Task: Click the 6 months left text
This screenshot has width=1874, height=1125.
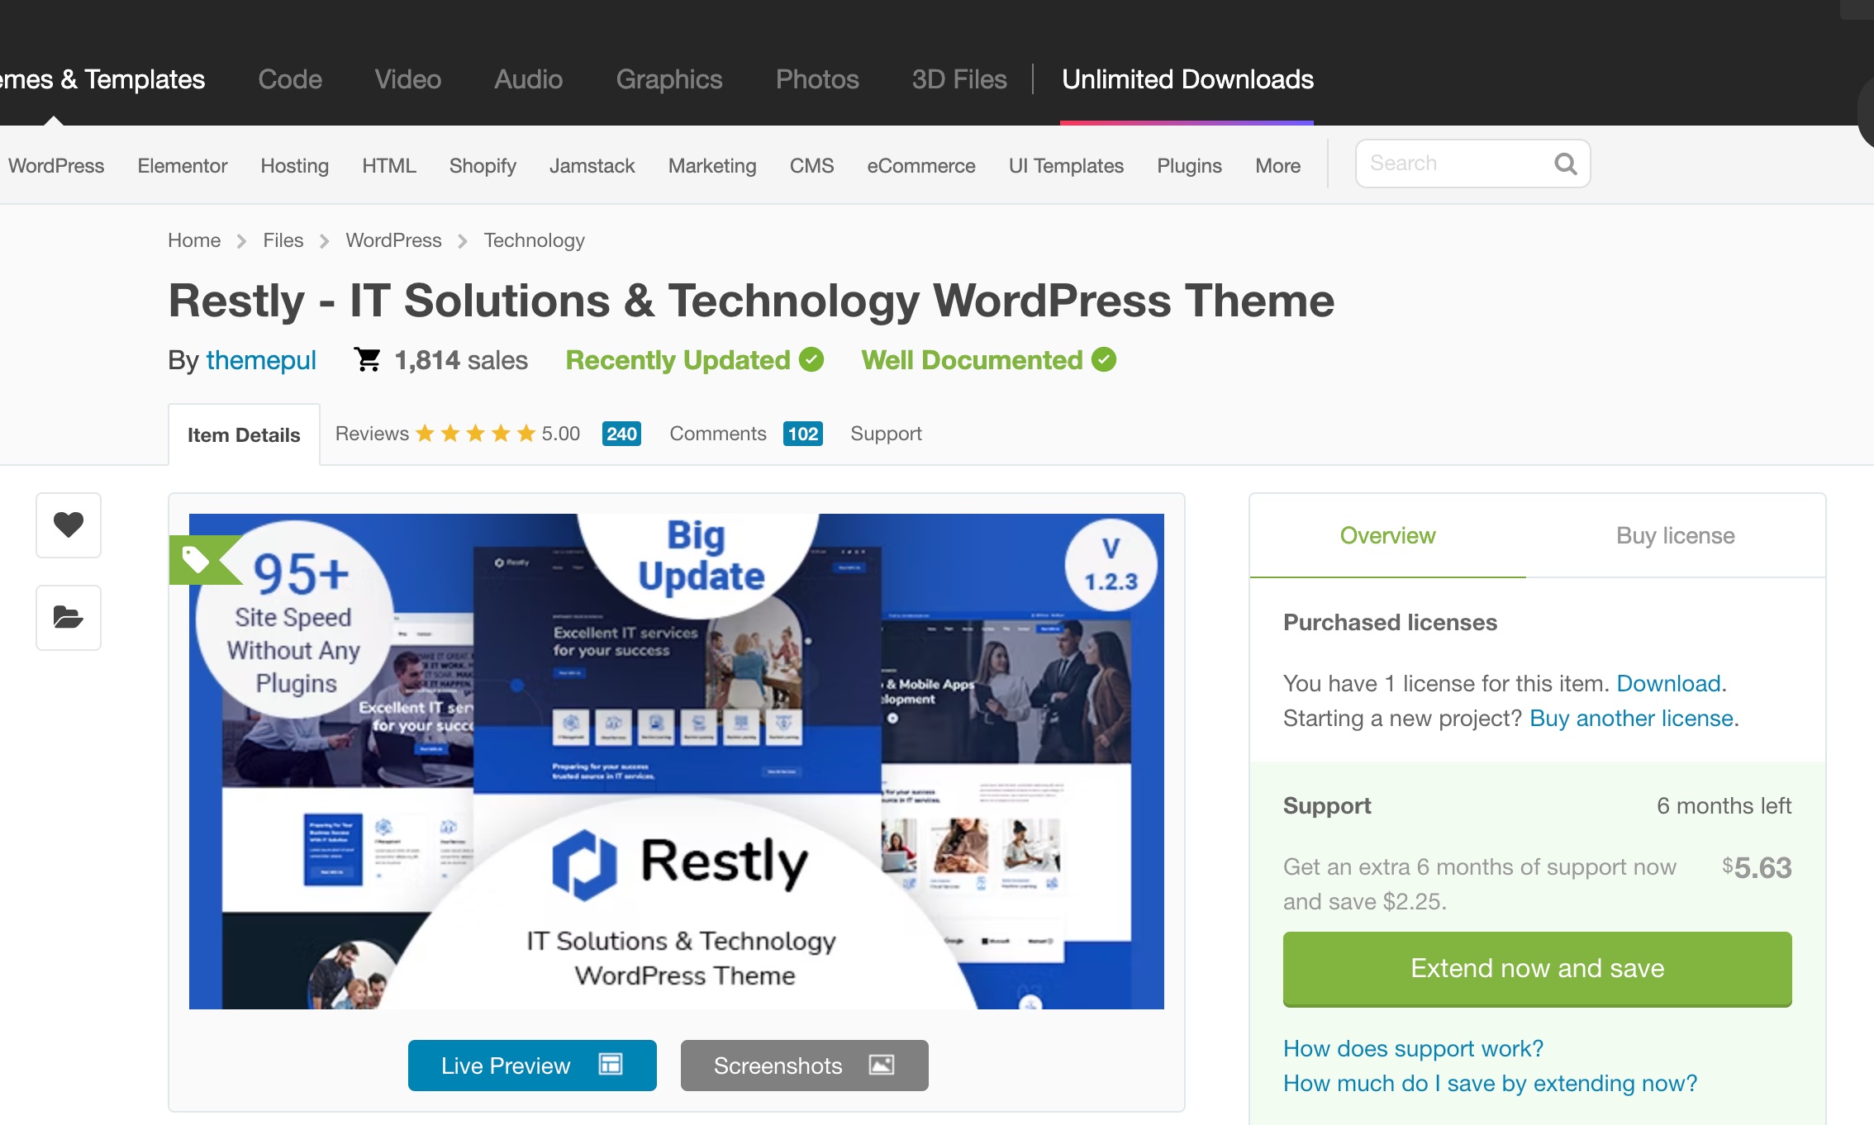Action: click(1724, 805)
